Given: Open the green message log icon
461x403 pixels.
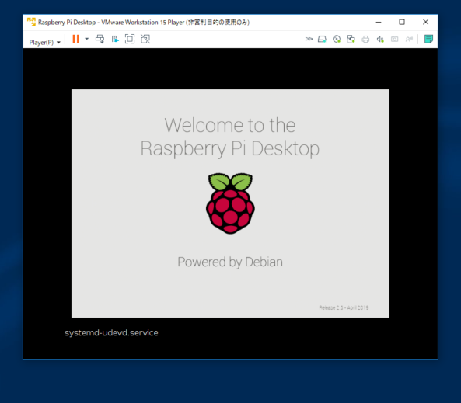Looking at the screenshot, I should click(x=428, y=39).
